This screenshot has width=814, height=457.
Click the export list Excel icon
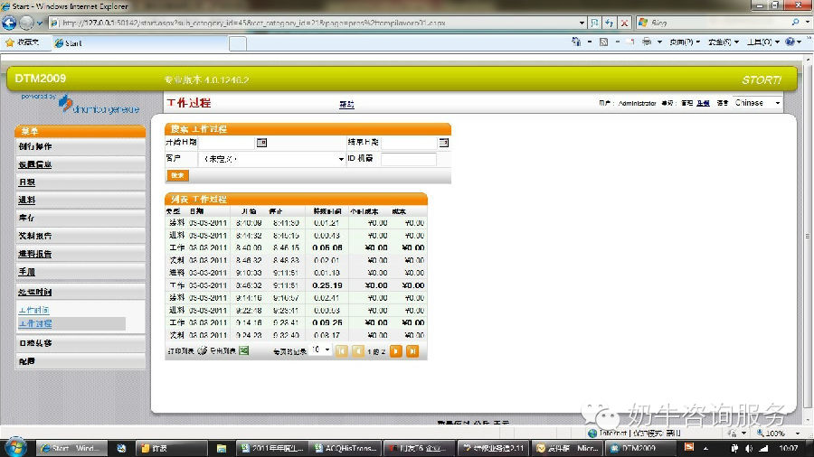[x=243, y=350]
